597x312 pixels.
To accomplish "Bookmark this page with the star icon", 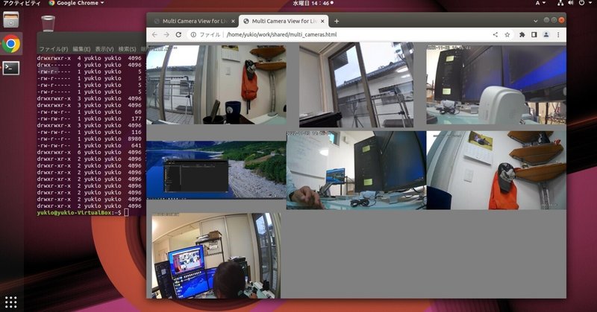I will [x=507, y=34].
